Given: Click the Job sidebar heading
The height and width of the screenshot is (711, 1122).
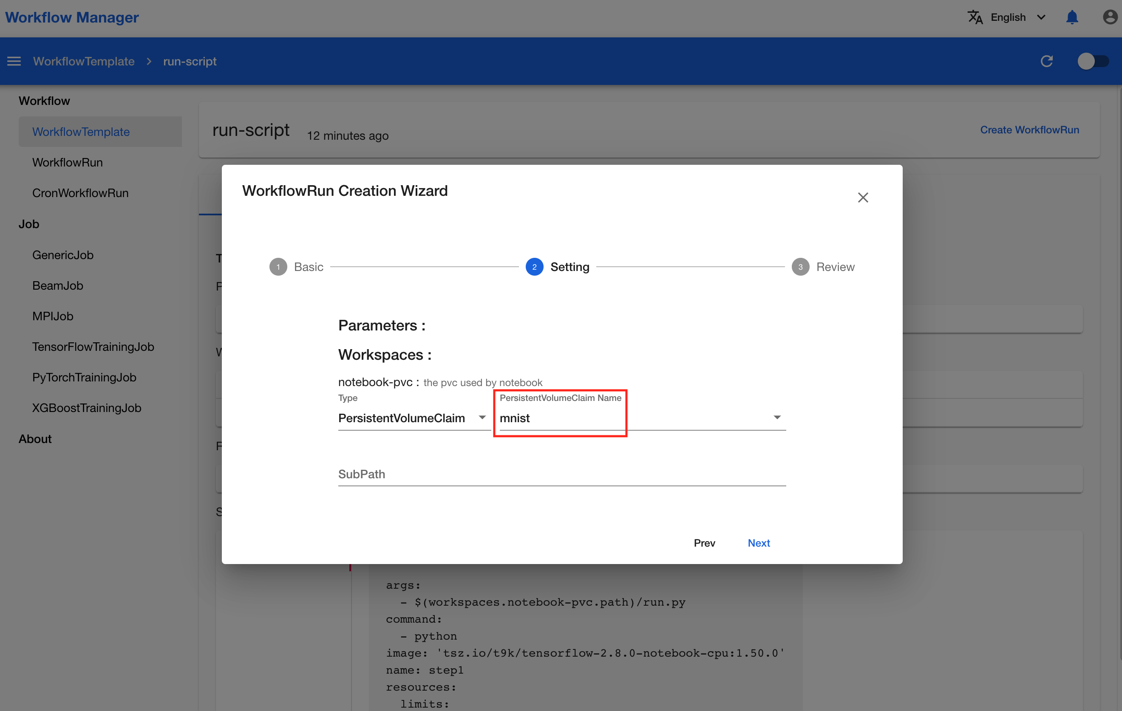Looking at the screenshot, I should point(29,224).
